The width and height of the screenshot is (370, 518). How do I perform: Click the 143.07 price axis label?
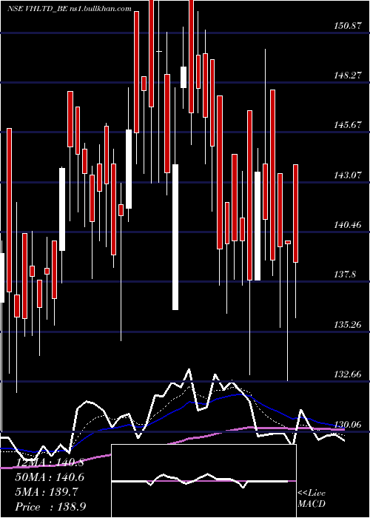tap(347, 175)
